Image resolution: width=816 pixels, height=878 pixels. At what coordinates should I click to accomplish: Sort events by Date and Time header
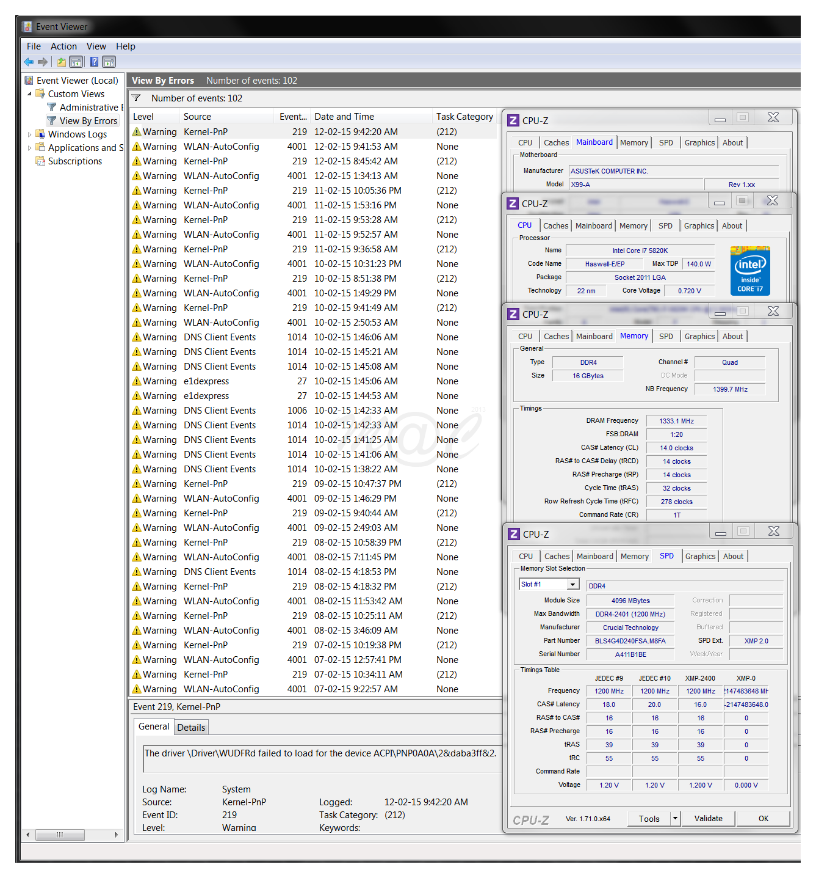(x=372, y=117)
